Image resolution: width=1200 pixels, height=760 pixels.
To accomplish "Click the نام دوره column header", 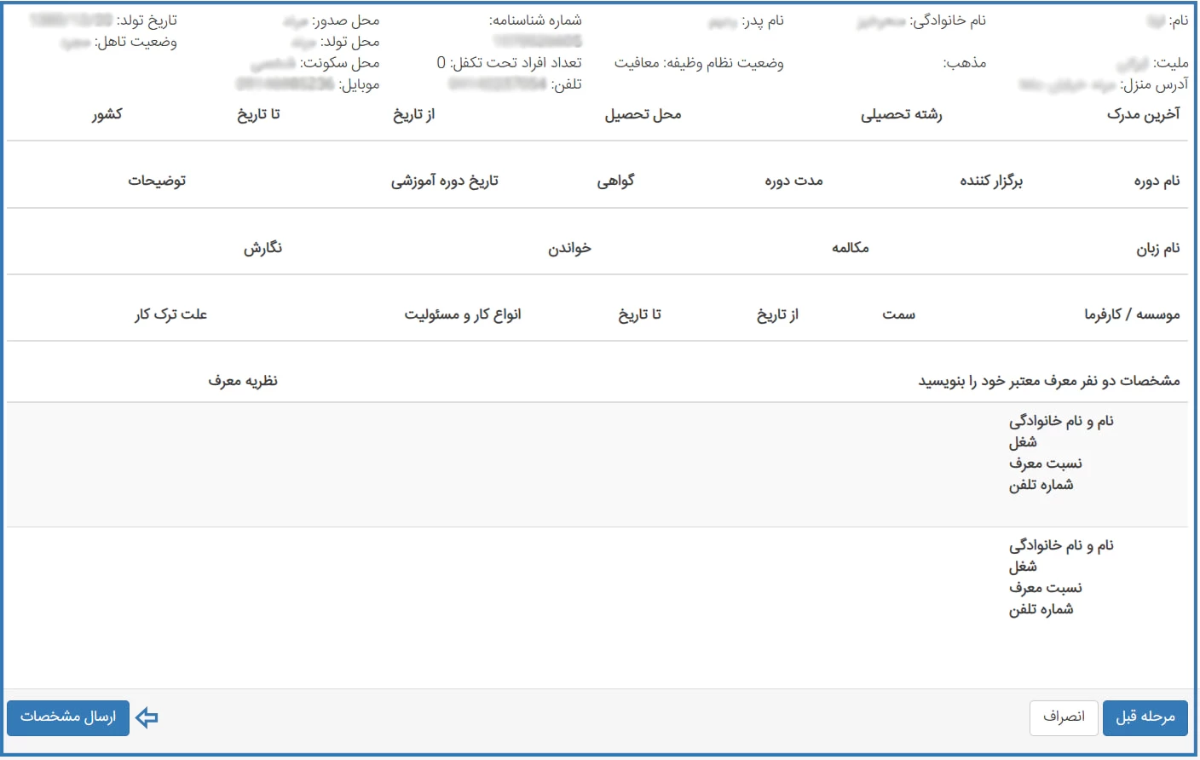I will [1157, 181].
